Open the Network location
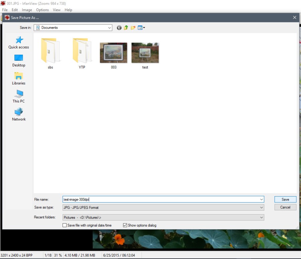Viewport: 301px width, 259px height. tap(19, 114)
